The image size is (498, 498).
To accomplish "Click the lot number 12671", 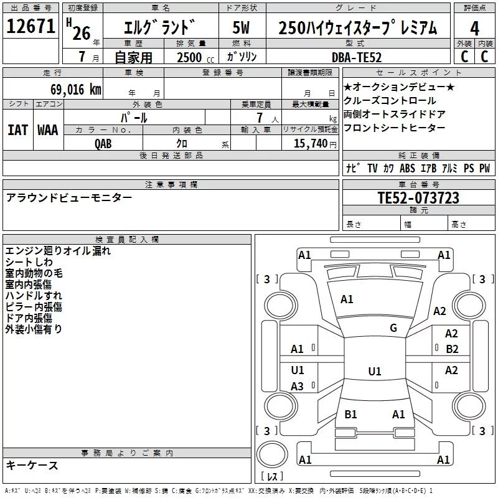I will click(x=31, y=27).
